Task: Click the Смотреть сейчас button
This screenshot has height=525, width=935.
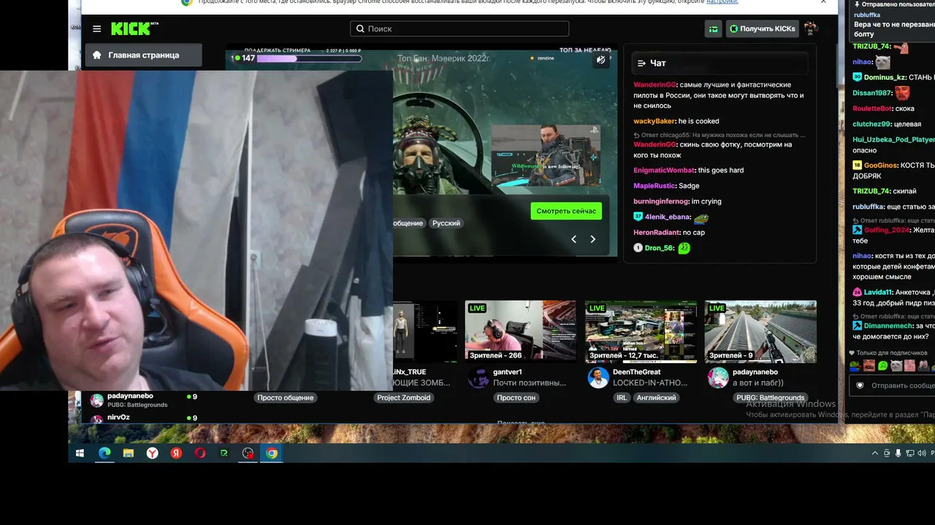Action: tap(566, 211)
